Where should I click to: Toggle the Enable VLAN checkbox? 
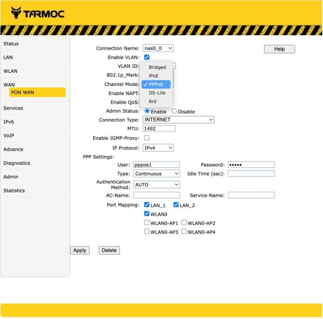(147, 57)
